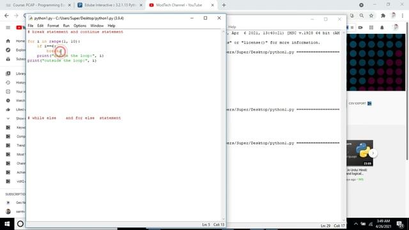
Task: Open the Python video thumbnail
Action: (360, 153)
